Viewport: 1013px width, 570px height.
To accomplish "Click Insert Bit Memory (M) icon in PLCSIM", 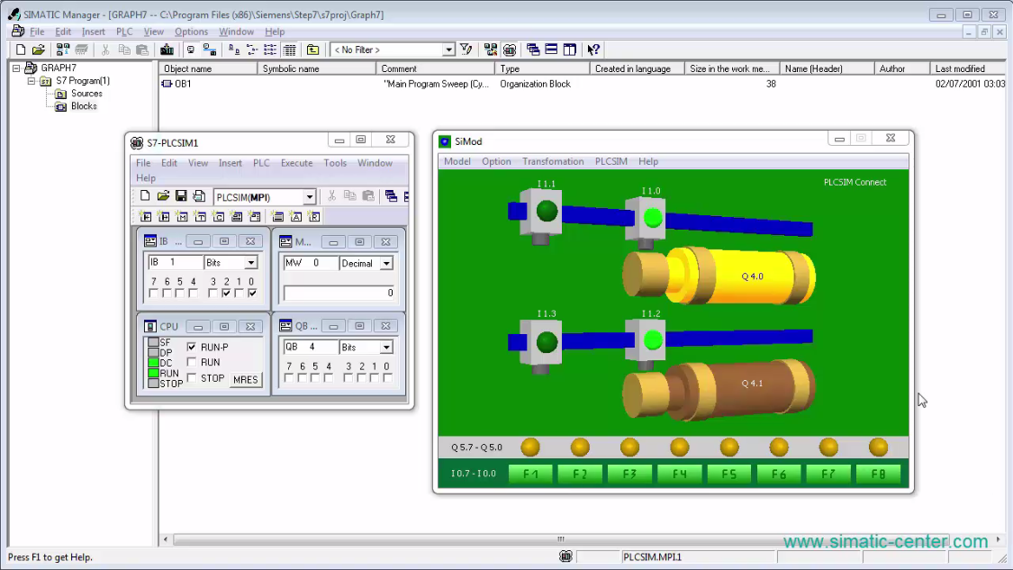I will tap(182, 216).
